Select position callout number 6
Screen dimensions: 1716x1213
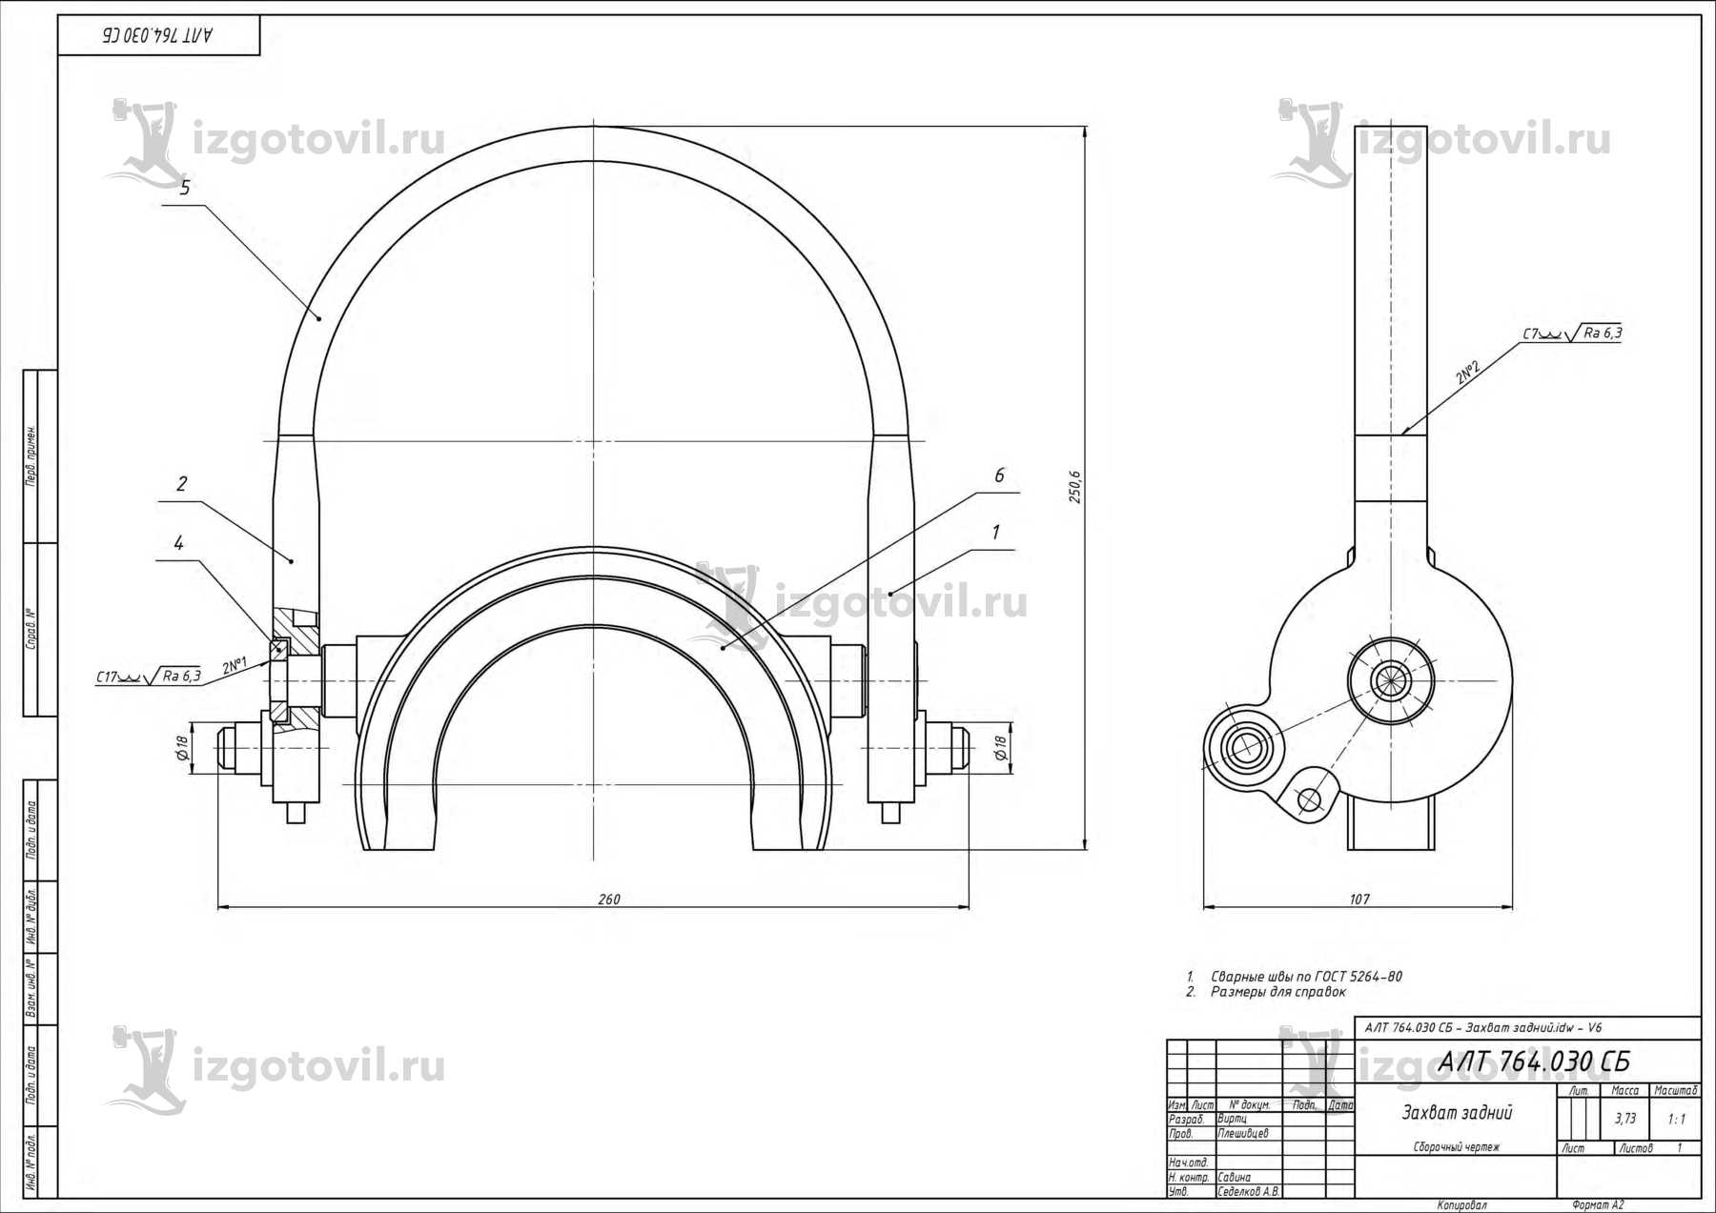click(x=999, y=475)
